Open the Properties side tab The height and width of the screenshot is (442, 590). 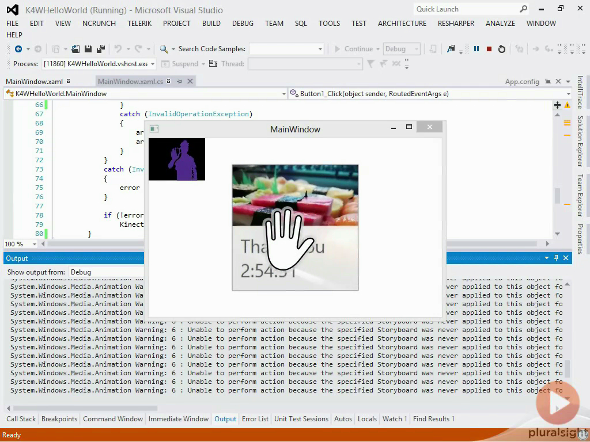[580, 239]
